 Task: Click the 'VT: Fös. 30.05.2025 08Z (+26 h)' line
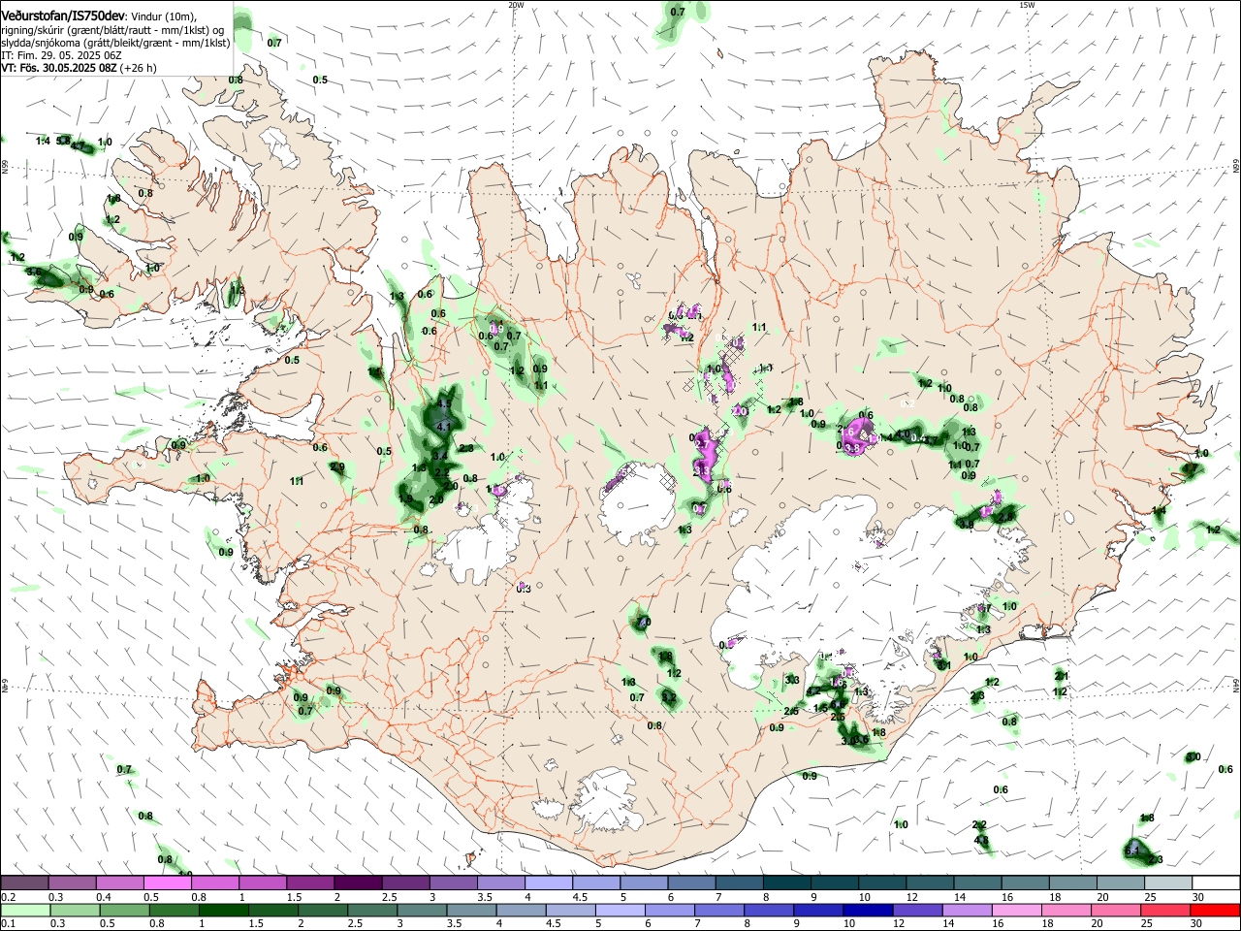80,68
